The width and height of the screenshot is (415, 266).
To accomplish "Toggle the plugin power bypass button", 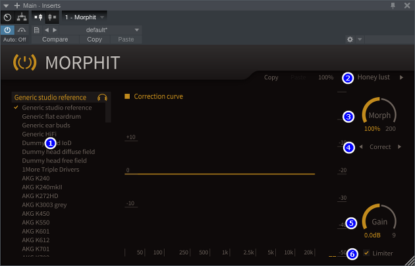I will (x=7, y=30).
